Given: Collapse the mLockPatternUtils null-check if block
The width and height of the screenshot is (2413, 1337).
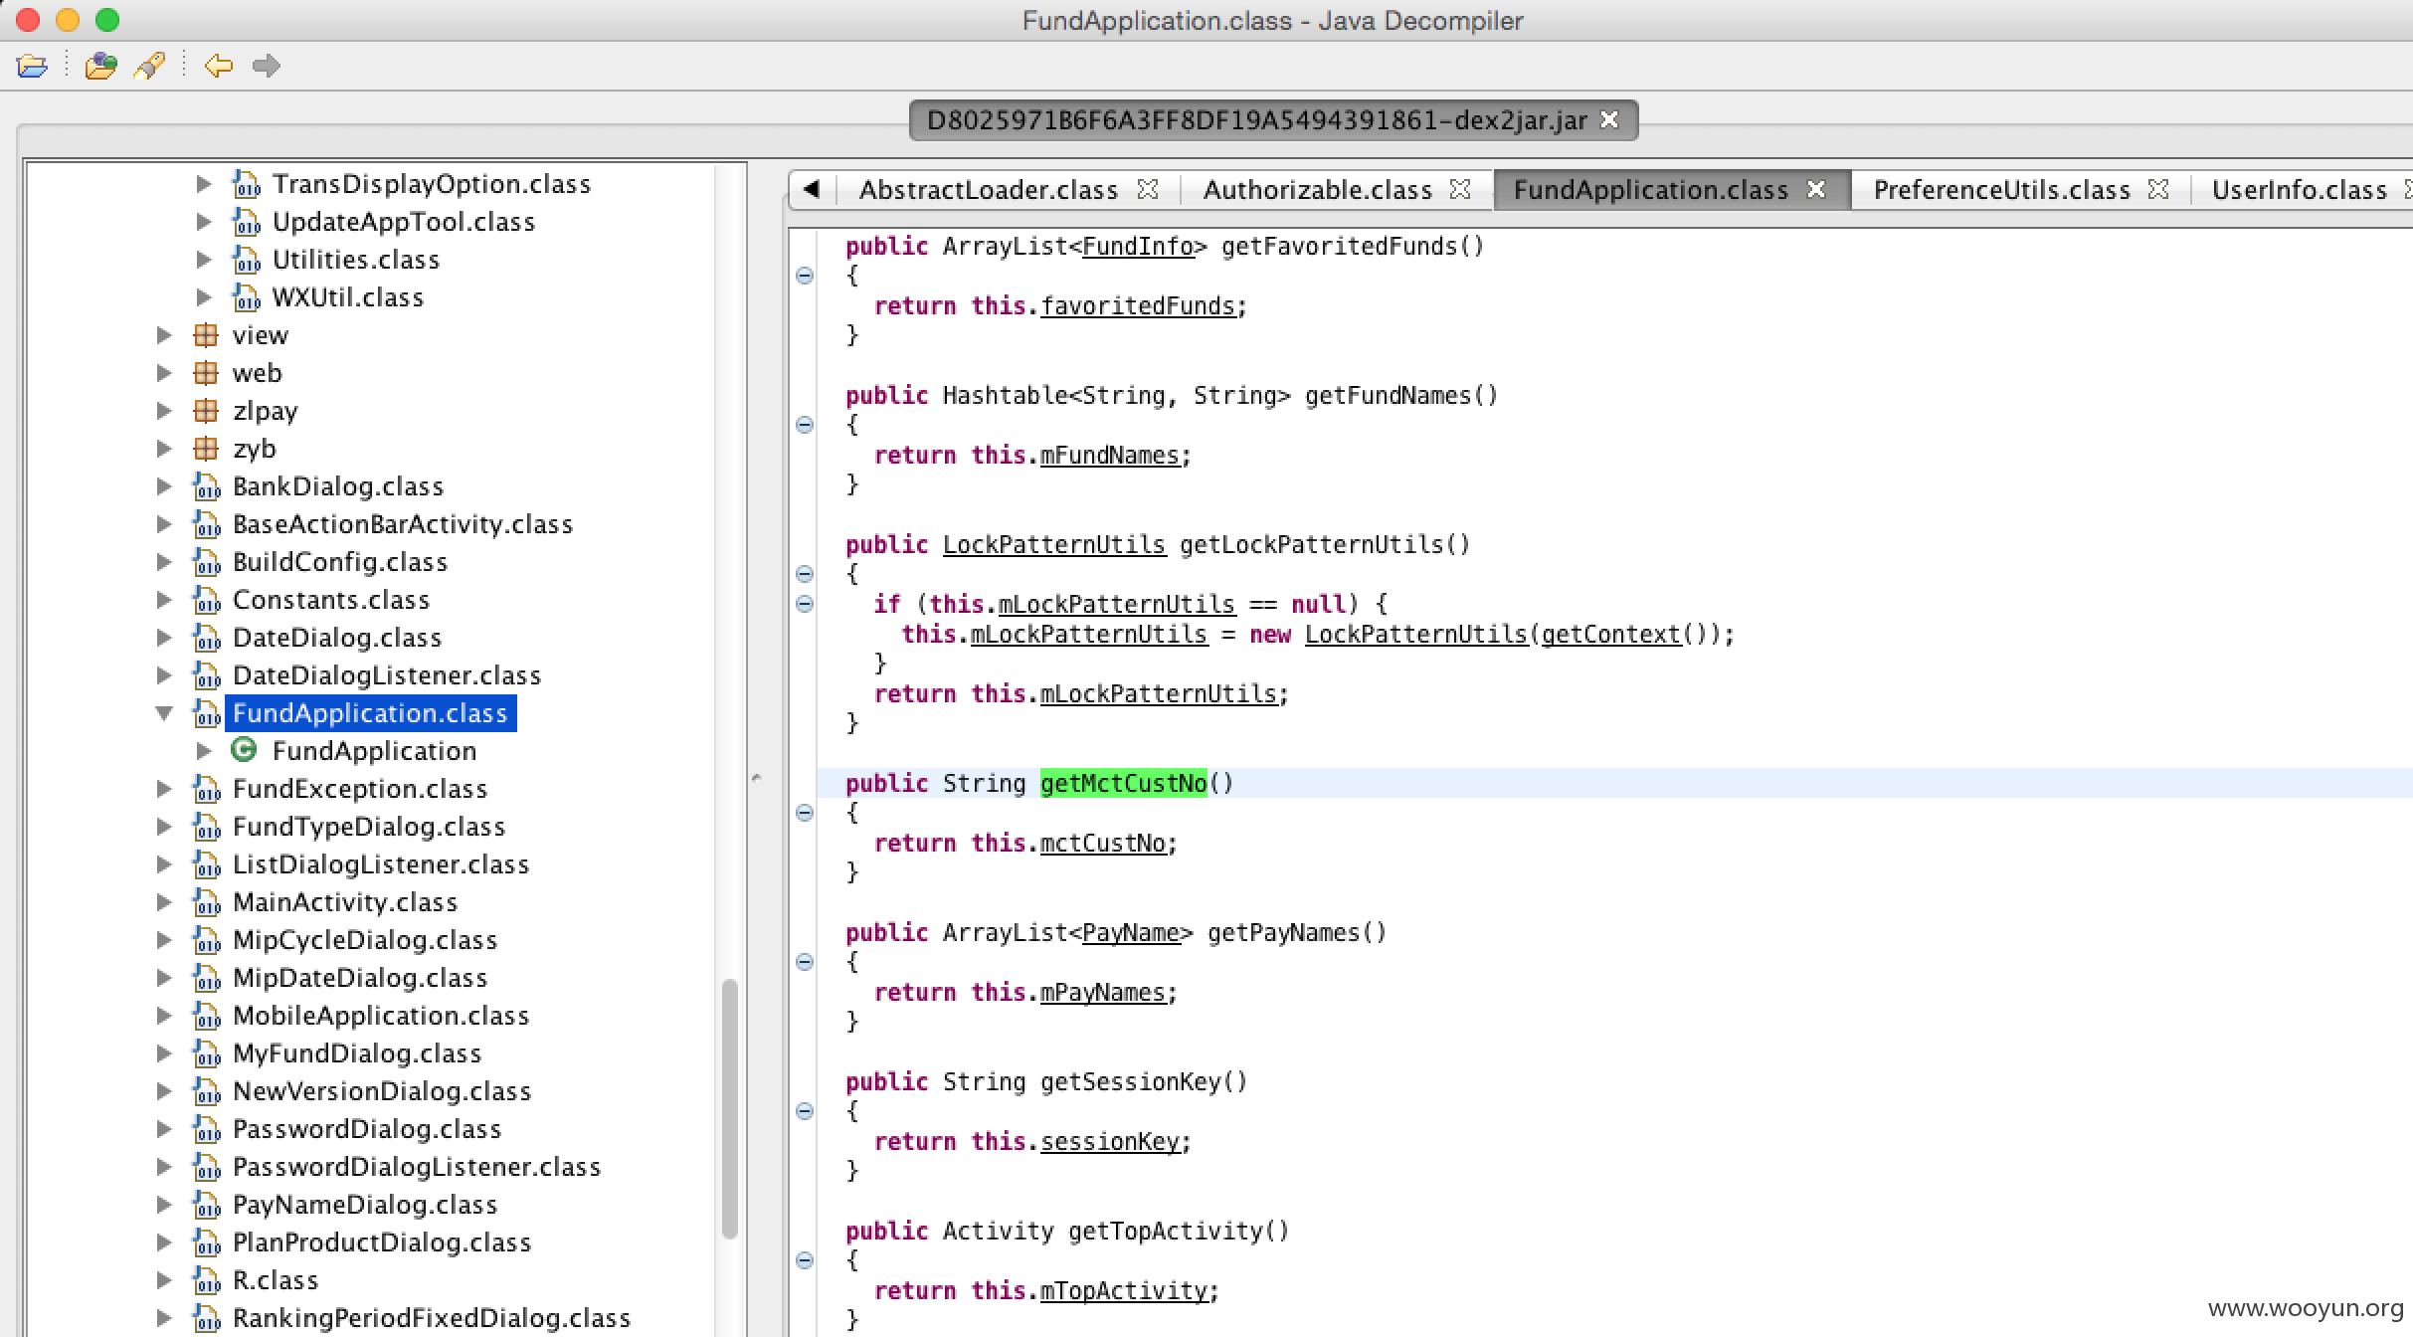Looking at the screenshot, I should click(805, 604).
